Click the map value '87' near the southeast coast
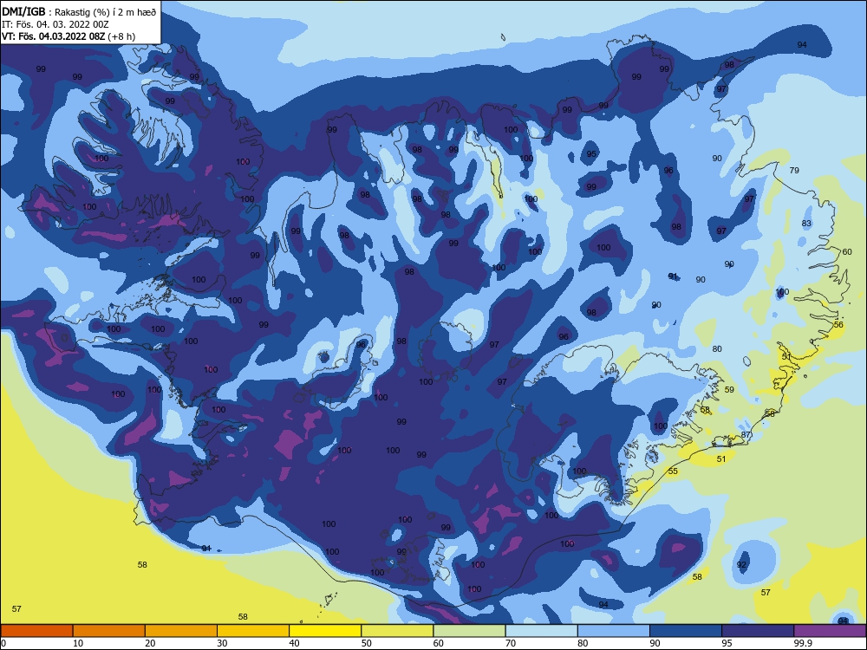 tap(746, 435)
